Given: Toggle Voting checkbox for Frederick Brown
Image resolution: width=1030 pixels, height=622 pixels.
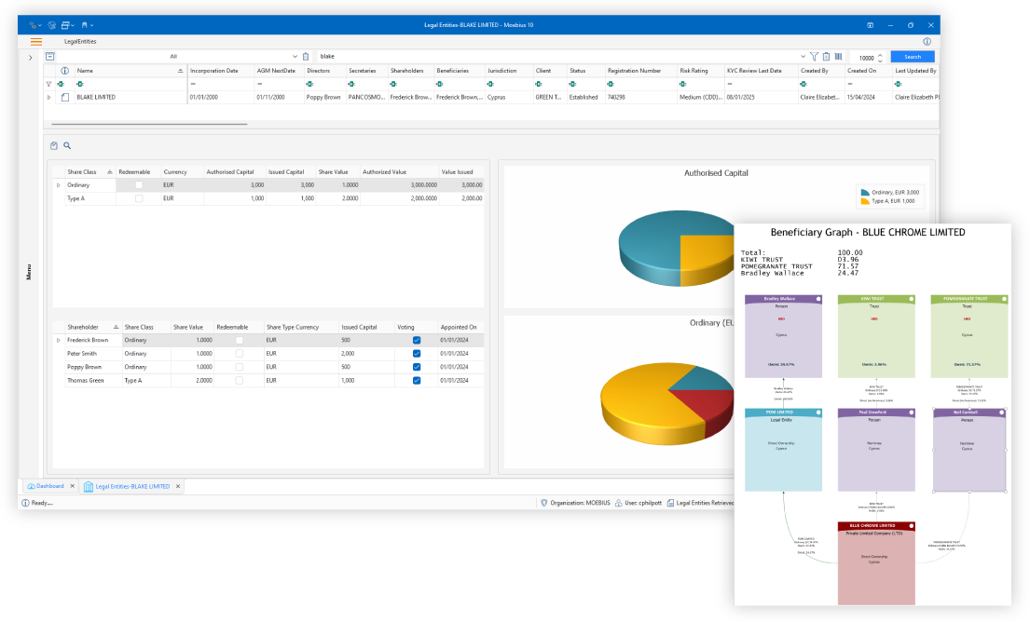Looking at the screenshot, I should pyautogui.click(x=417, y=340).
